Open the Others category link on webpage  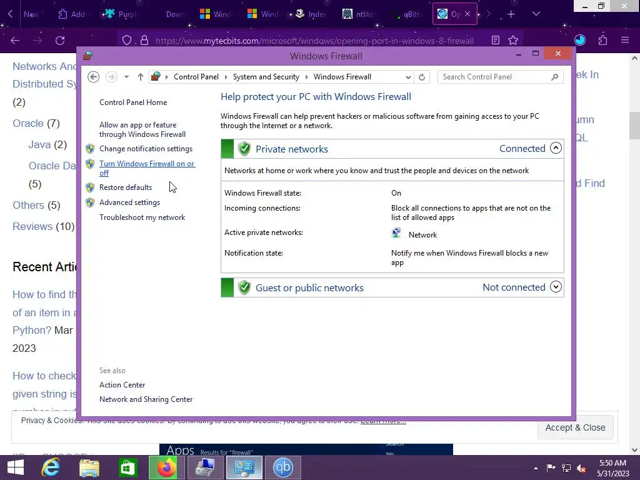(x=28, y=205)
